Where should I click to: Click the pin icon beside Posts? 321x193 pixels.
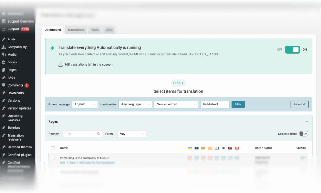(3, 39)
